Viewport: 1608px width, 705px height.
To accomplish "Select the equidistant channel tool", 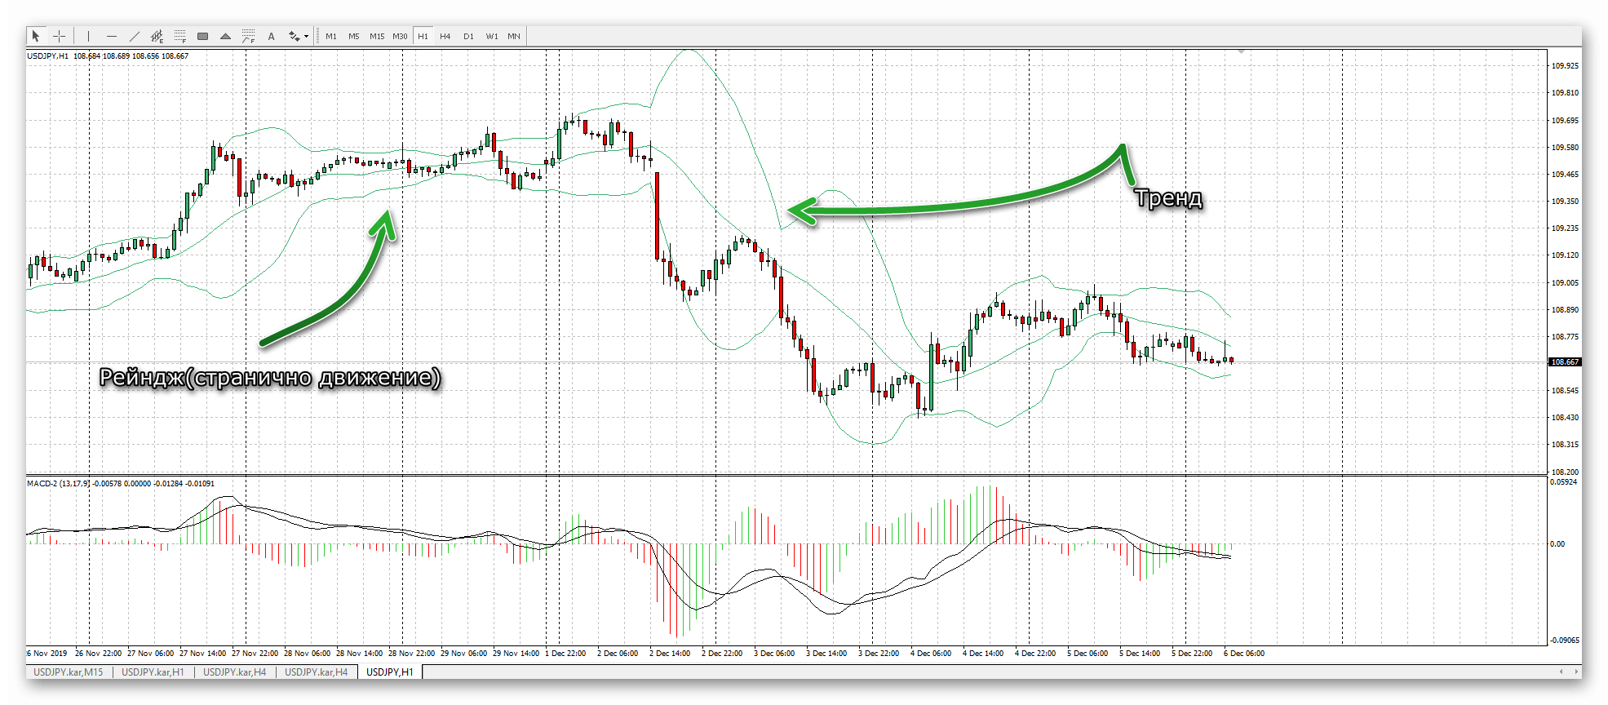I will pyautogui.click(x=157, y=36).
